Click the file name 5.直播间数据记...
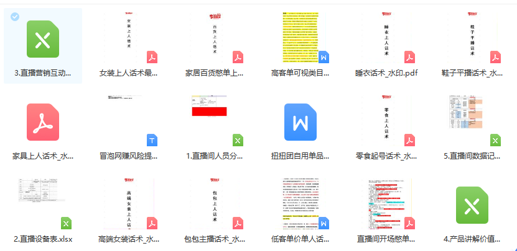517x251 pixels. (472, 156)
